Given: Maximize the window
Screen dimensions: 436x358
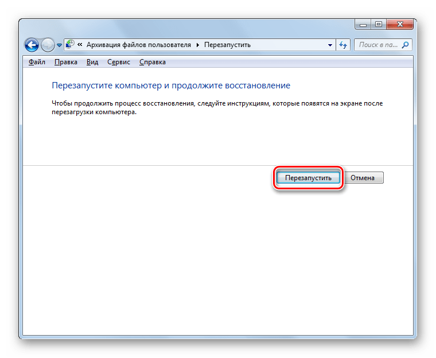Looking at the screenshot, I should 379,25.
